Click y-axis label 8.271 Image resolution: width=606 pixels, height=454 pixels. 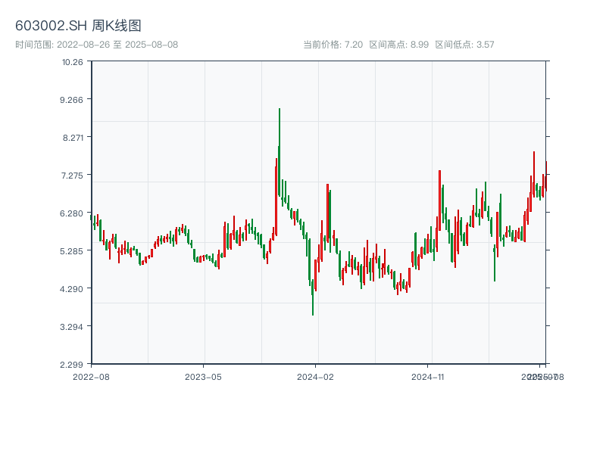(73, 138)
